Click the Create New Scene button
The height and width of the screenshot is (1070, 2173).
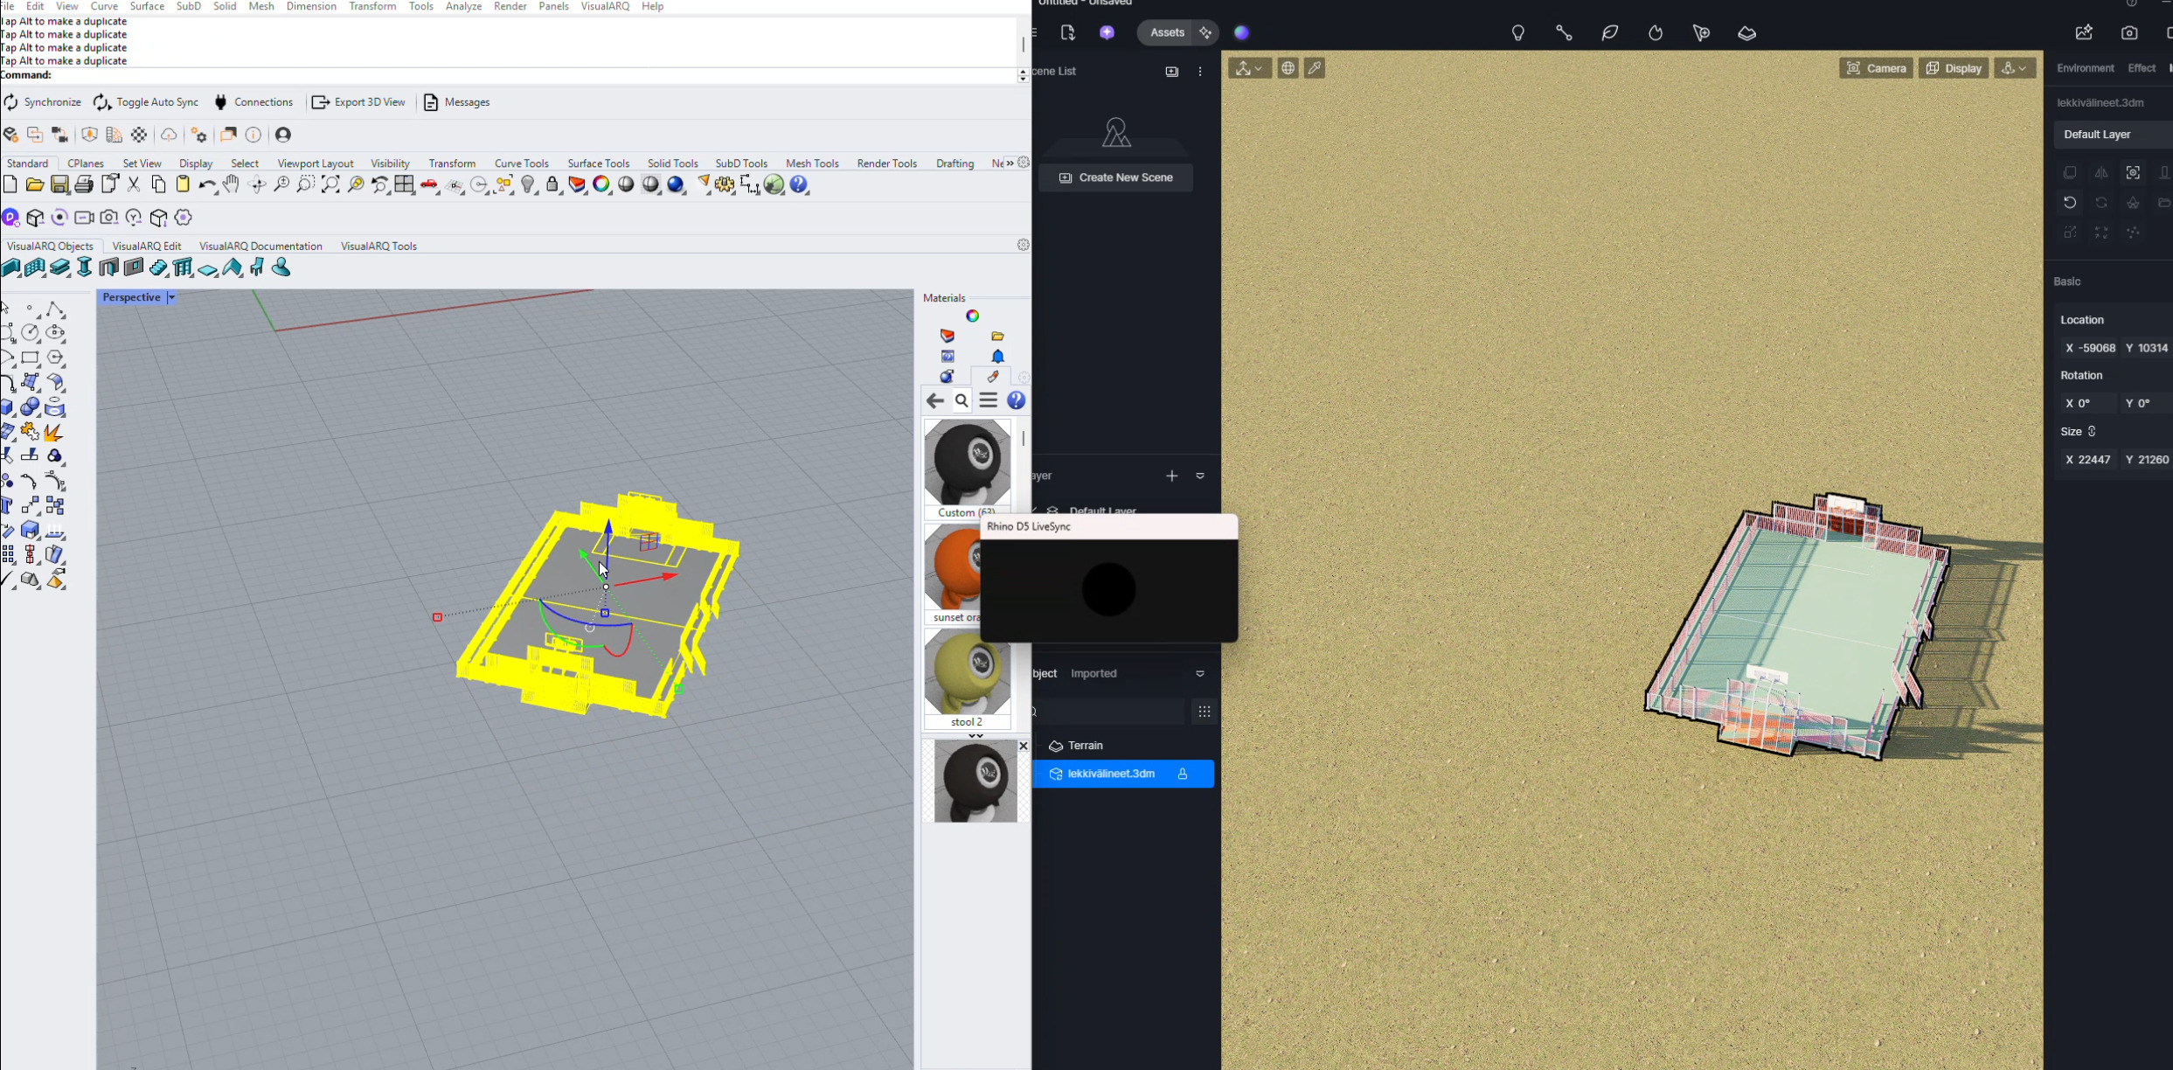click(1116, 177)
